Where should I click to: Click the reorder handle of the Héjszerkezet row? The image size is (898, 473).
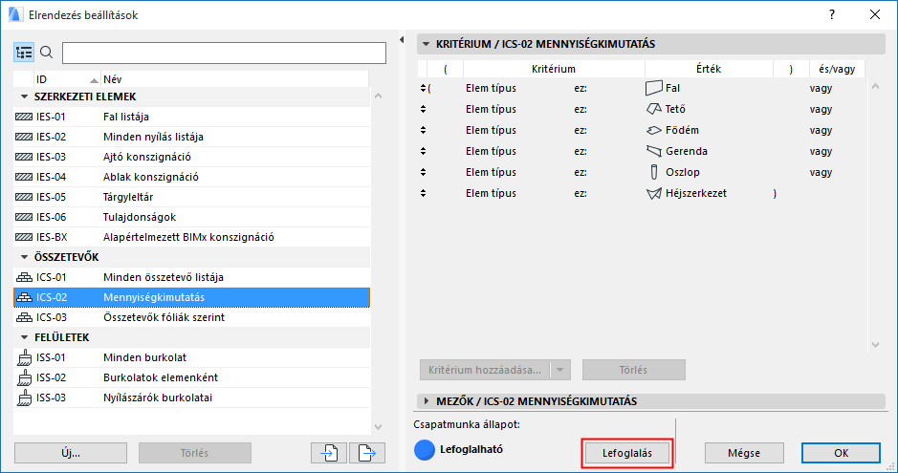point(423,193)
